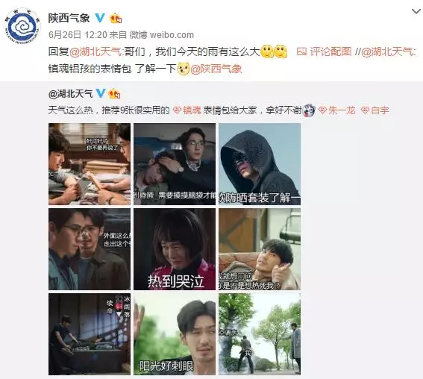The height and width of the screenshot is (379, 423).
Task: Click the verified badge beside @湖北天气
Action: [x=101, y=93]
